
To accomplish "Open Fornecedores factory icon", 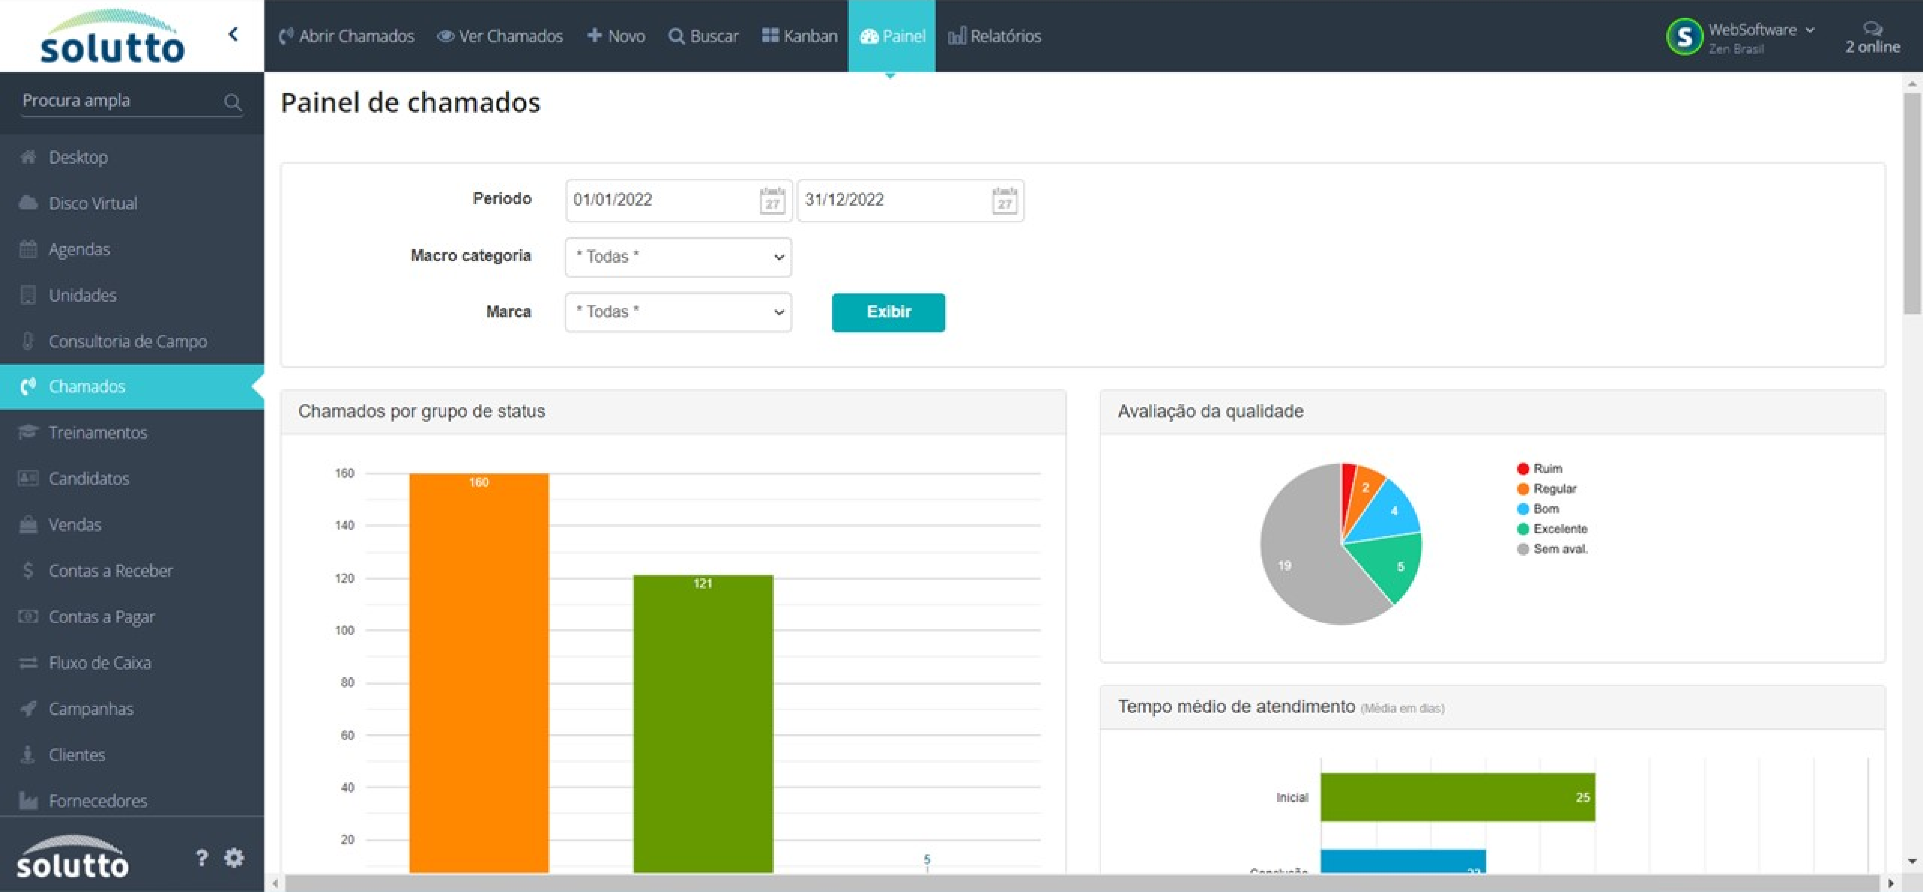I will pyautogui.click(x=29, y=800).
